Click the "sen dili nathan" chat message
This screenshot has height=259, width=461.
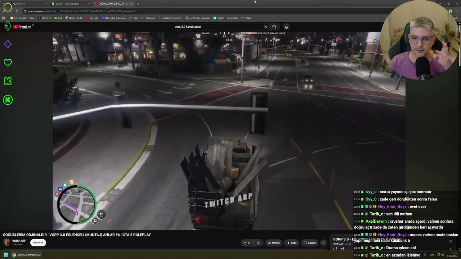pyautogui.click(x=399, y=214)
